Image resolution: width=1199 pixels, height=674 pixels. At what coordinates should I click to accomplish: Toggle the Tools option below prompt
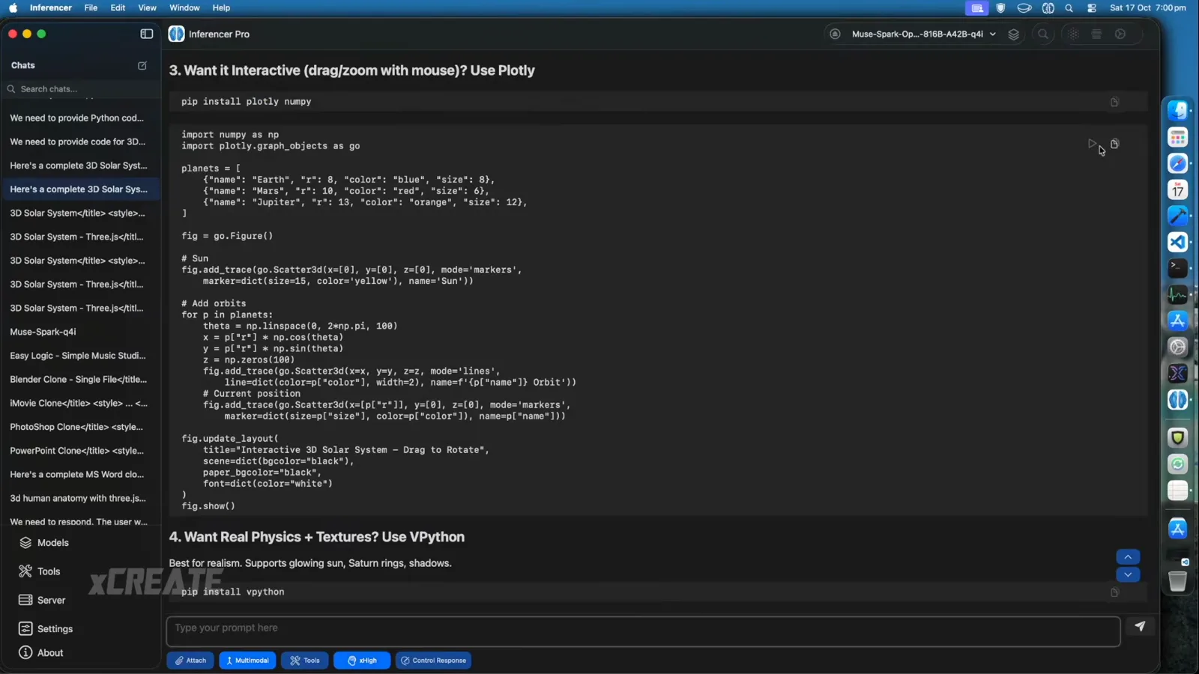click(304, 661)
